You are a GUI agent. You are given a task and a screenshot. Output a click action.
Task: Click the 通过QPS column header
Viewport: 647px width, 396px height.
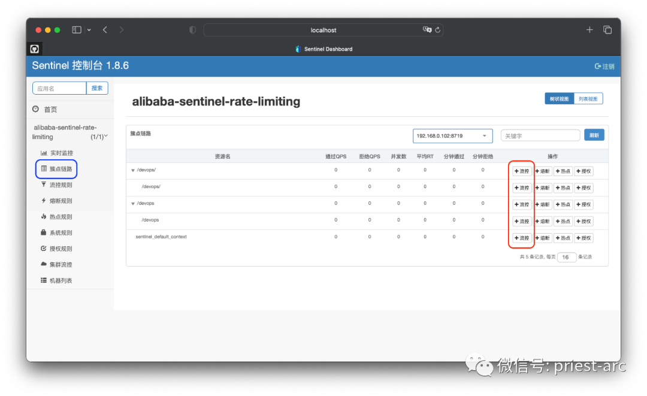coord(336,156)
